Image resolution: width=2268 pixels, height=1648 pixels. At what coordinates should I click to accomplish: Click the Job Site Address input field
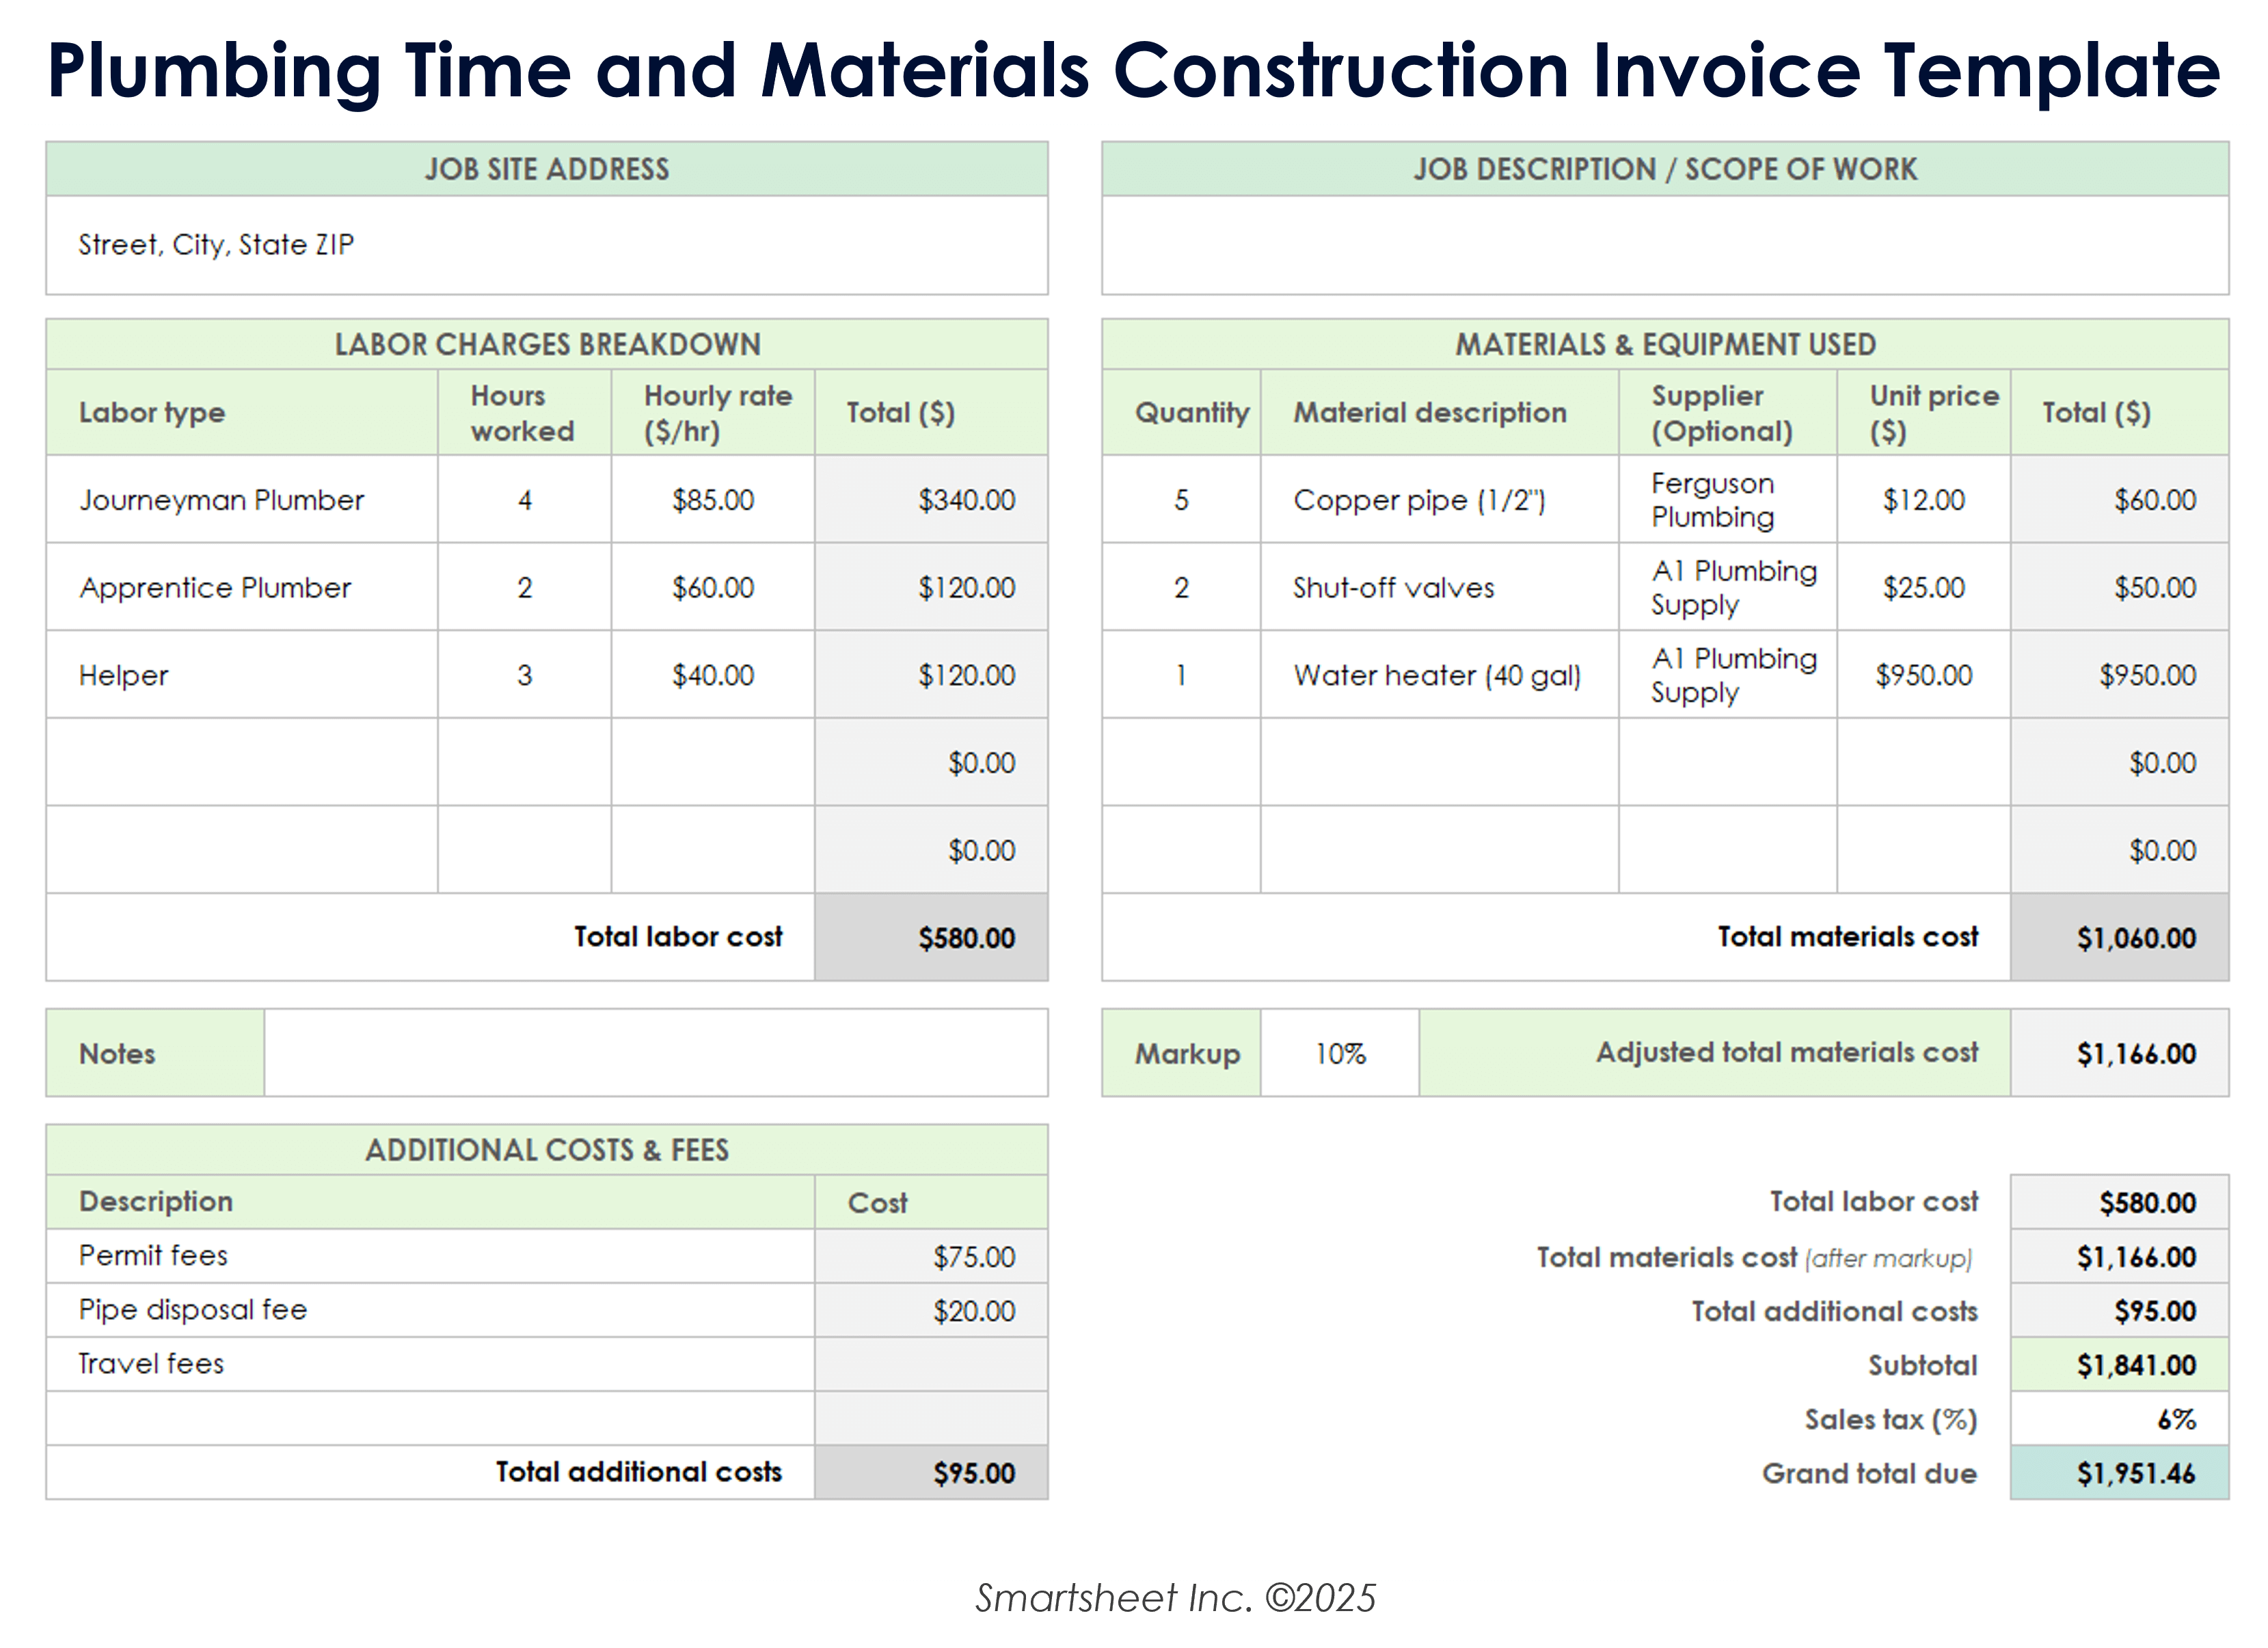pos(546,245)
